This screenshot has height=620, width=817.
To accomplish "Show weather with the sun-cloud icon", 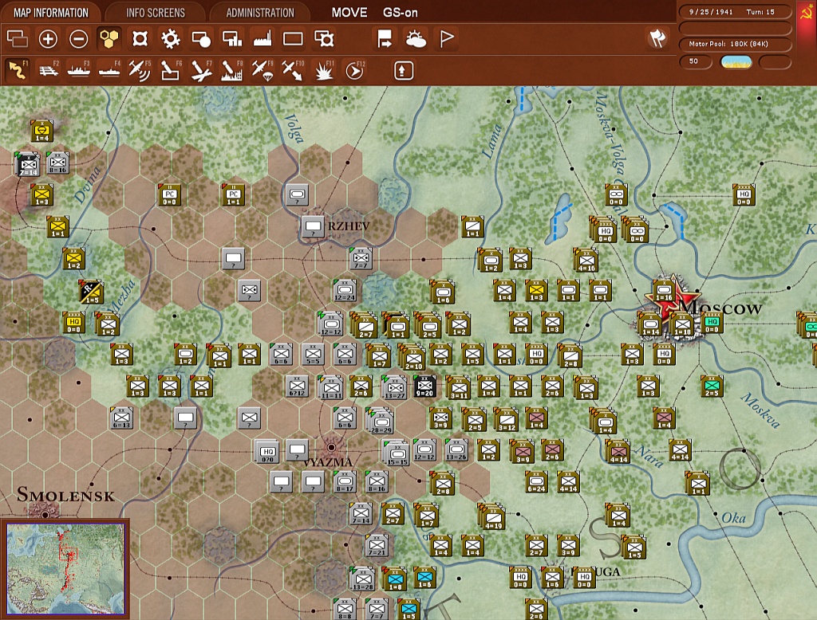I will [415, 38].
